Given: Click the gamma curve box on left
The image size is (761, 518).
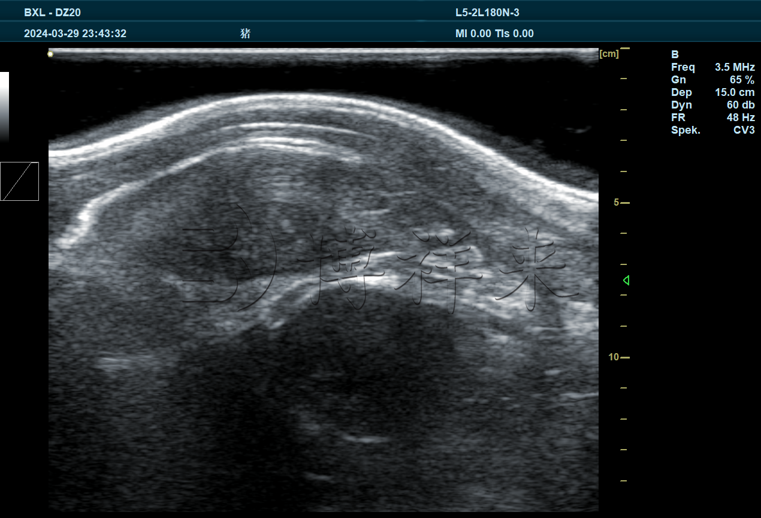Looking at the screenshot, I should [20, 181].
